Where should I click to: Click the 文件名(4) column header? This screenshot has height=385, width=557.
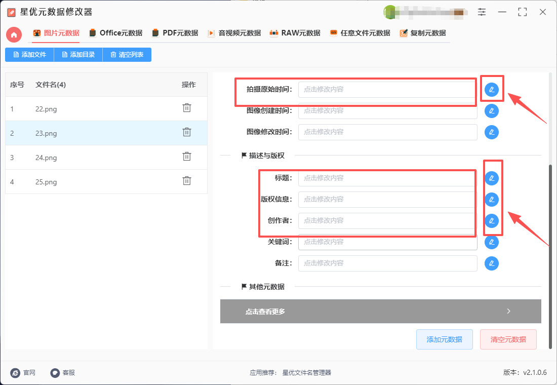point(51,85)
